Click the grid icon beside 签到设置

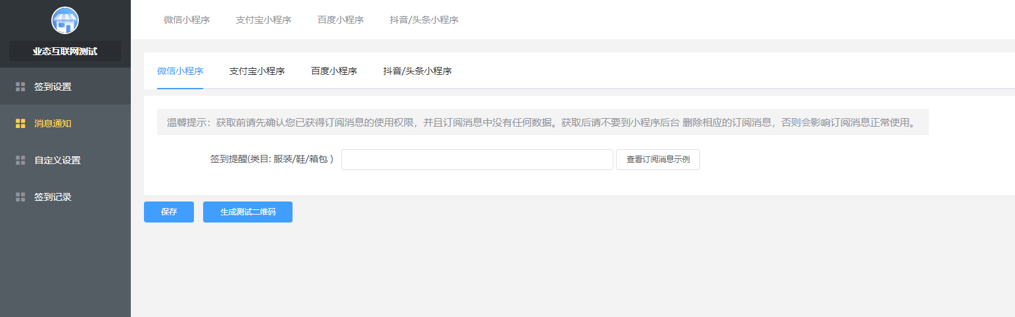[20, 87]
